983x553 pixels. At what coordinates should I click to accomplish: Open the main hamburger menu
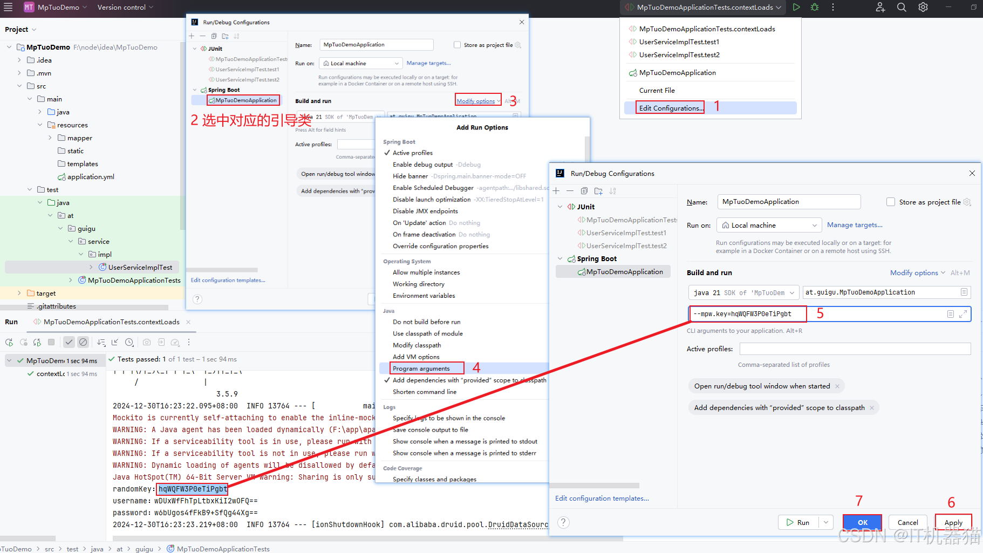(x=8, y=7)
